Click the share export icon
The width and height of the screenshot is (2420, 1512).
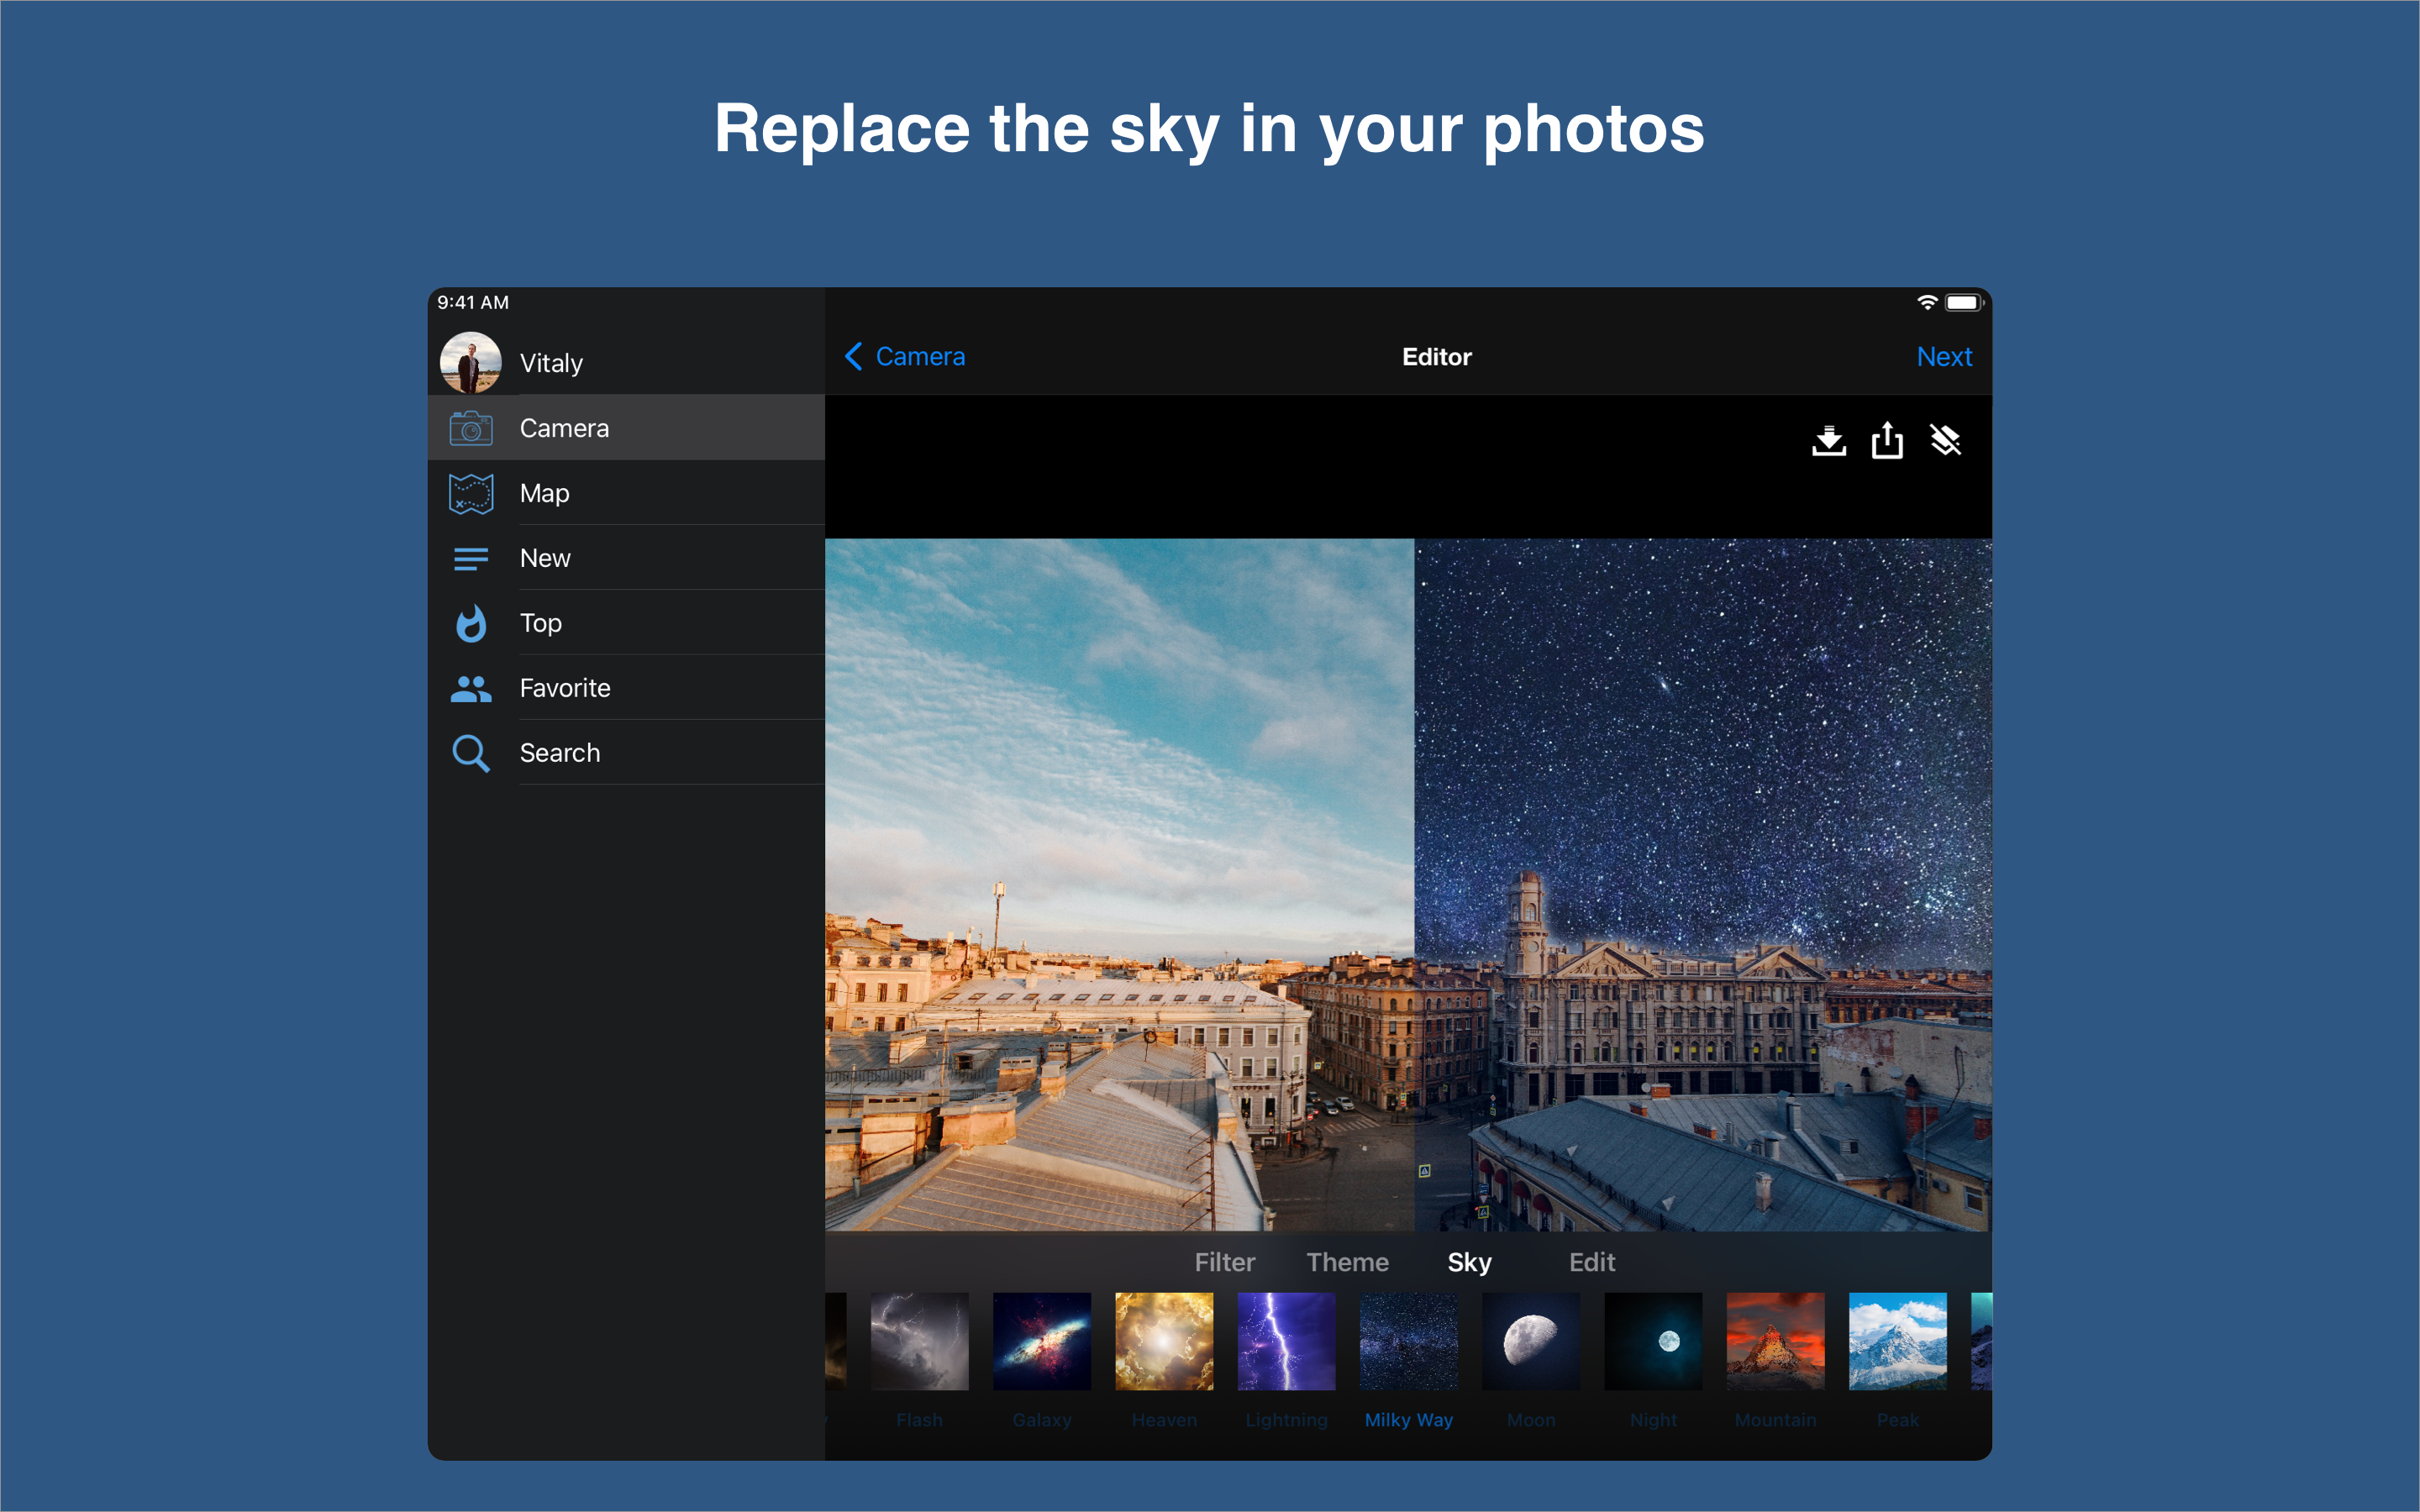point(1887,440)
